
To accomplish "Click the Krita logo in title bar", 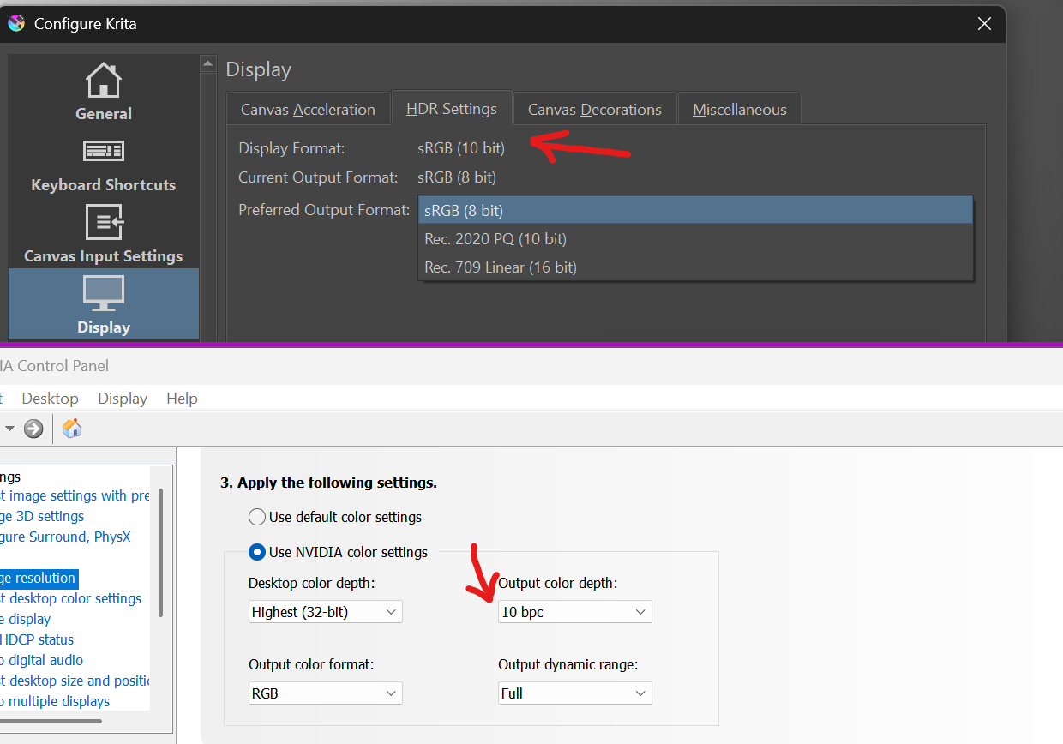I will point(16,24).
